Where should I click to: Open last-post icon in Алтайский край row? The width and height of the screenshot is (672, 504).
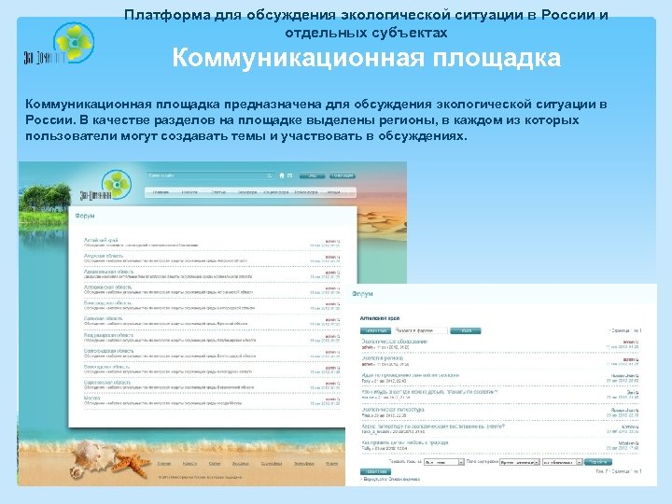[x=339, y=242]
